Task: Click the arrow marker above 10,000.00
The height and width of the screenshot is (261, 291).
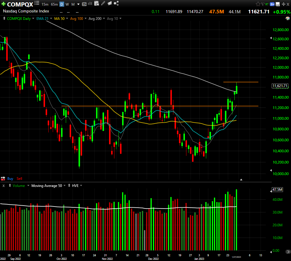Action: pyautogui.click(x=271, y=170)
